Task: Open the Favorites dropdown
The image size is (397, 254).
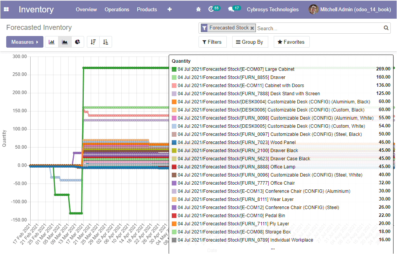Action: (x=292, y=42)
